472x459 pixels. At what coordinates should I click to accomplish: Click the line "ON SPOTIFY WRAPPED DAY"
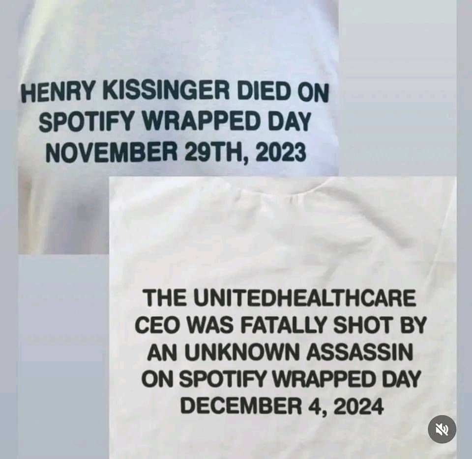click(280, 379)
